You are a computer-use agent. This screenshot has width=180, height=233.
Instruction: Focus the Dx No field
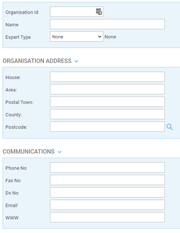click(107, 192)
